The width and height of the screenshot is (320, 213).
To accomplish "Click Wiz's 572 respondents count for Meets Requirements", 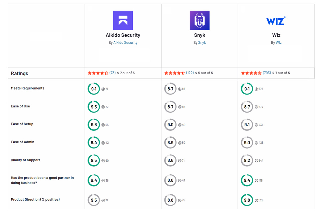I will pyautogui.click(x=259, y=89).
